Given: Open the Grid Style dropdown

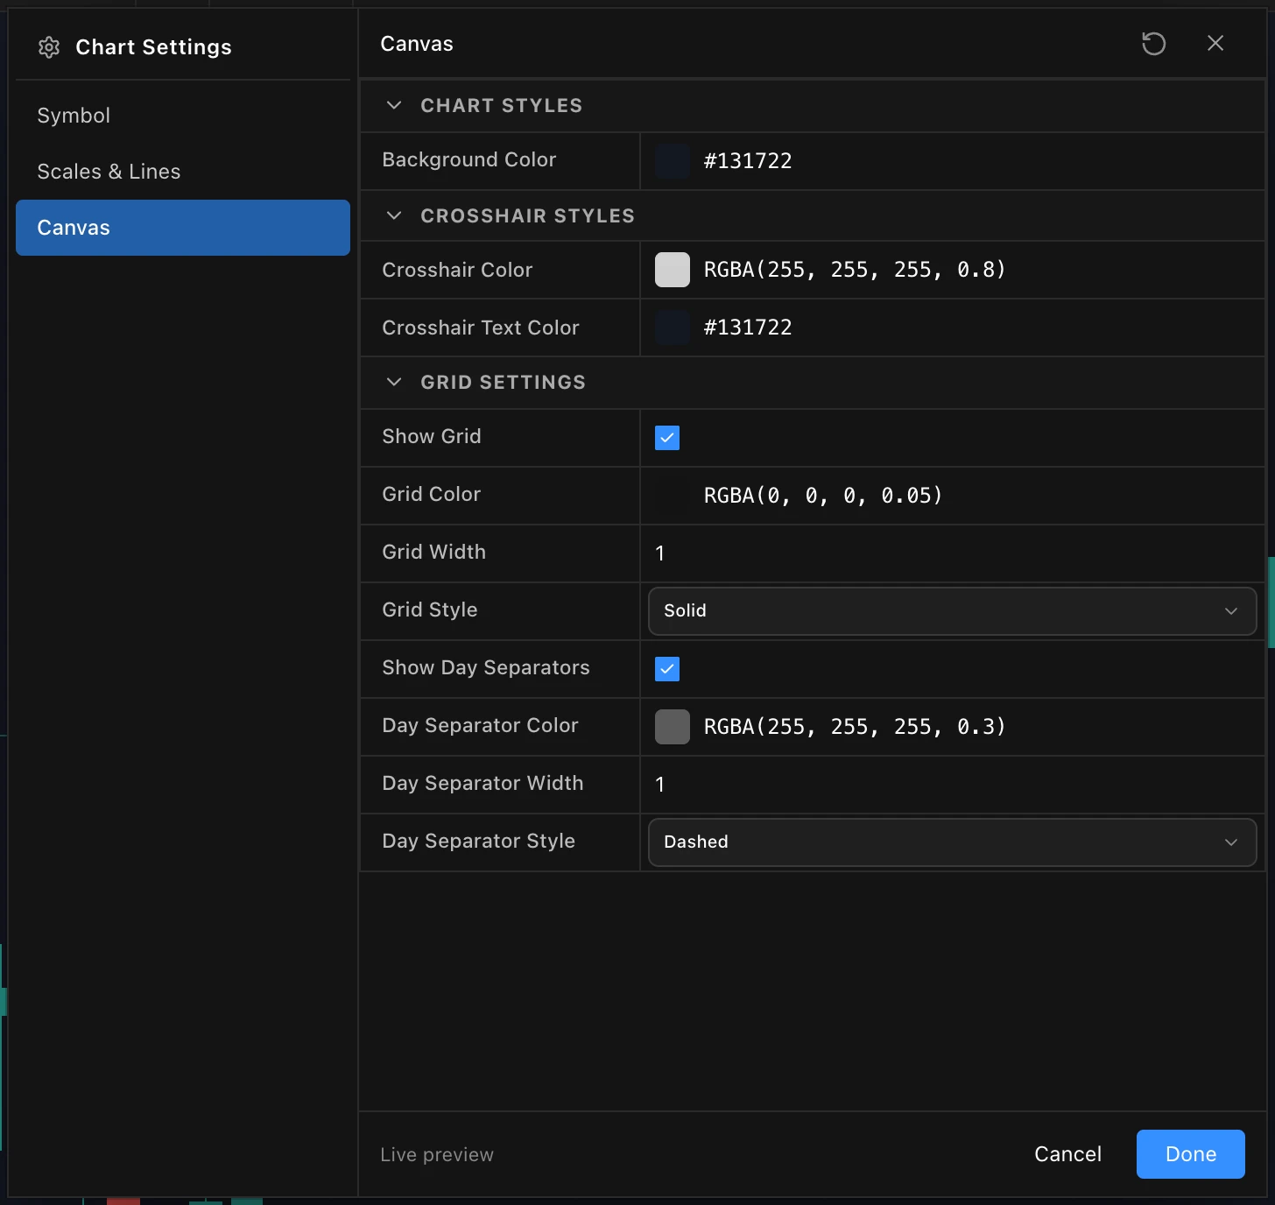Looking at the screenshot, I should pyautogui.click(x=952, y=611).
